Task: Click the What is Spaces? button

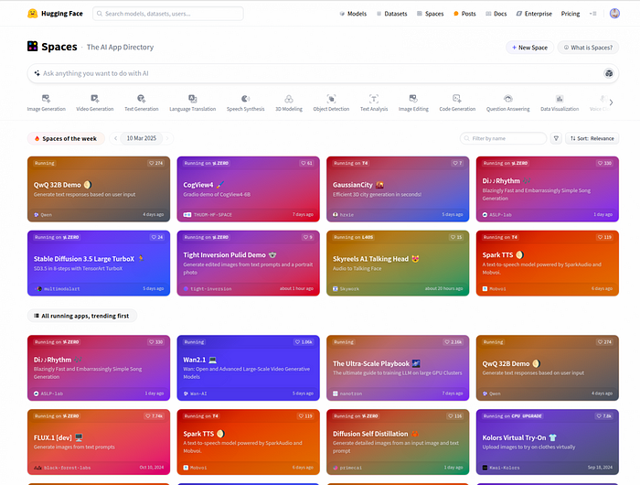Action: pyautogui.click(x=588, y=48)
